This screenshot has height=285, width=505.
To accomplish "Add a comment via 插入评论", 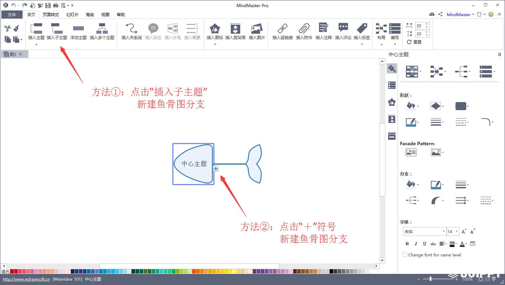I will click(343, 31).
